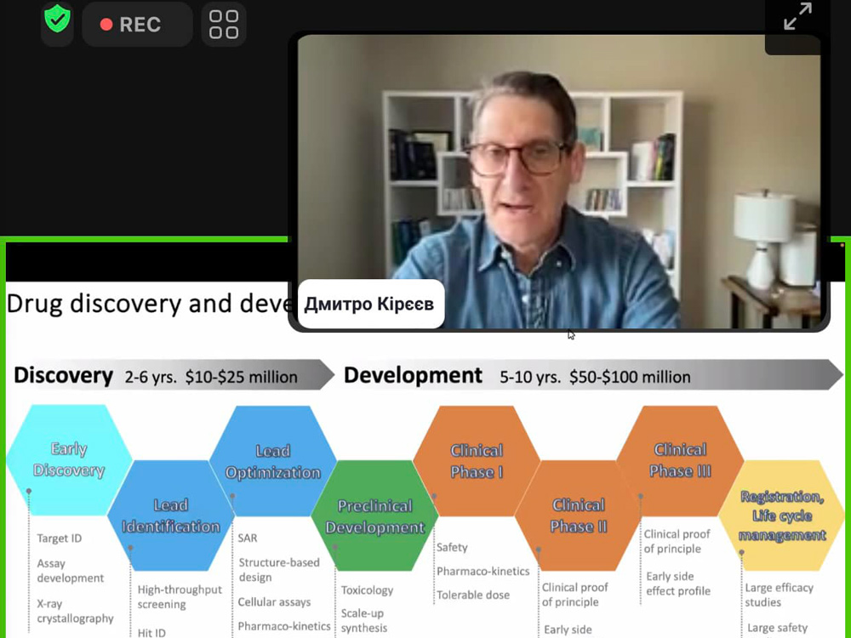Click the Lead Optimization hexagon
The height and width of the screenshot is (638, 851).
(x=272, y=462)
